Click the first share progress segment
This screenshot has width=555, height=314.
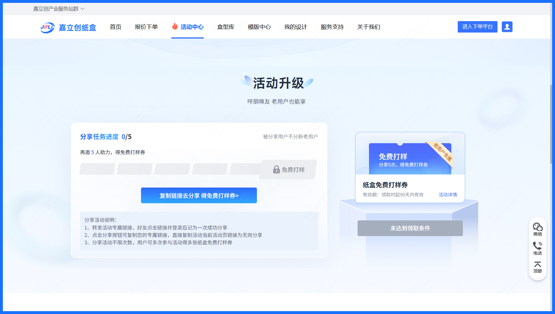[x=97, y=169]
